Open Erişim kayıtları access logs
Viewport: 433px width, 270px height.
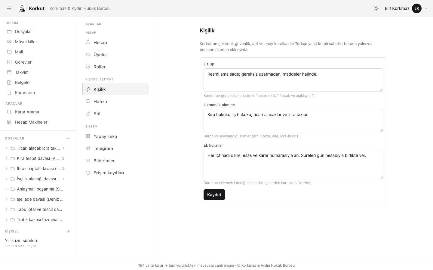(115, 173)
